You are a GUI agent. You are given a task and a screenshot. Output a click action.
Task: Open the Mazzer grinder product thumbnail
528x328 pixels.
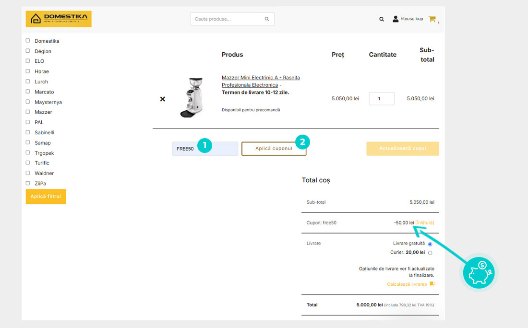tap(192, 97)
